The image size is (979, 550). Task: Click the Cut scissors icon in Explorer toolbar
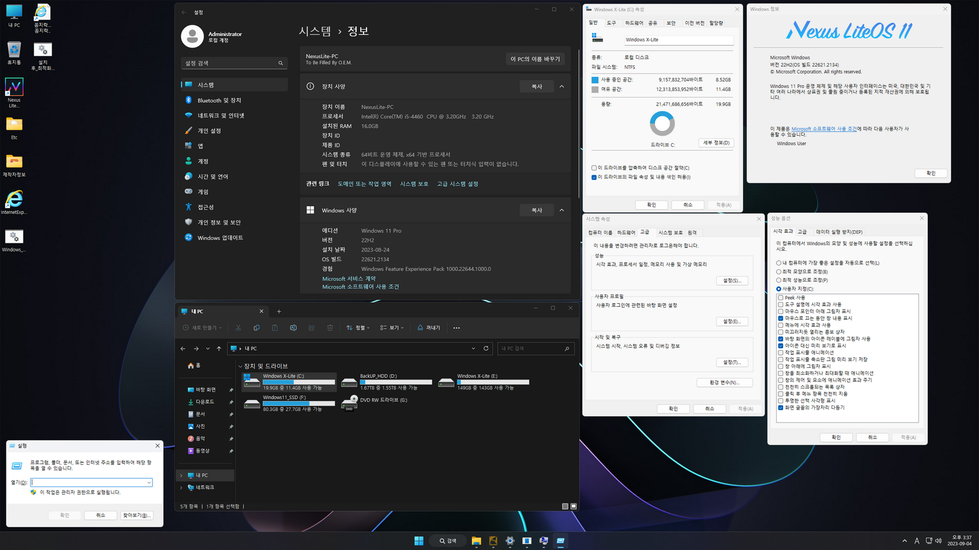click(238, 328)
